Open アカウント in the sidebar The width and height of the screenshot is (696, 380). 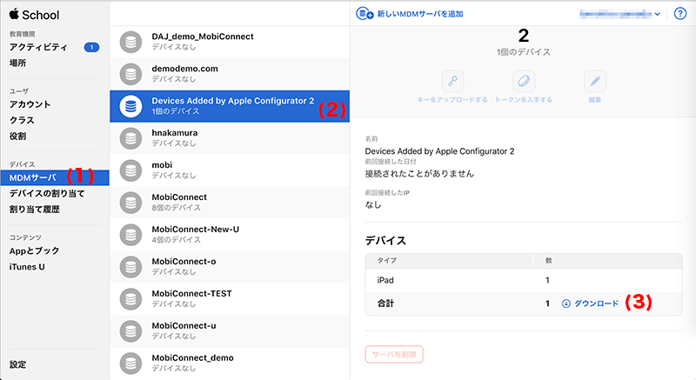[30, 104]
